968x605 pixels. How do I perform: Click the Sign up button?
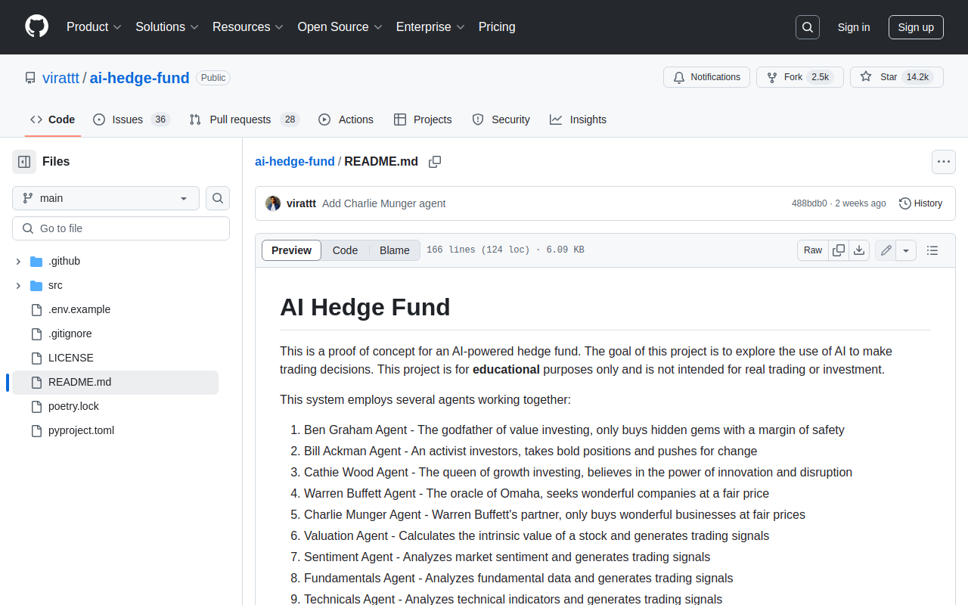pos(916,27)
